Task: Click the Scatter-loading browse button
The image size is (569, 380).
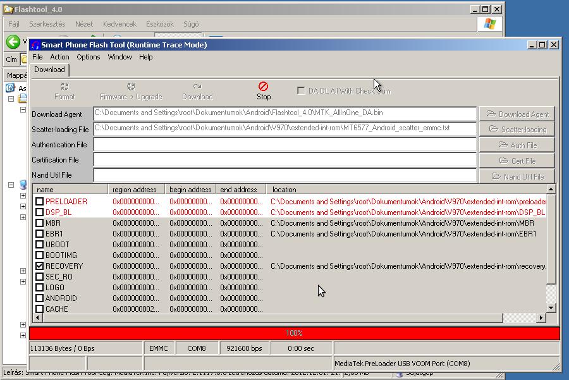Action: (x=517, y=129)
